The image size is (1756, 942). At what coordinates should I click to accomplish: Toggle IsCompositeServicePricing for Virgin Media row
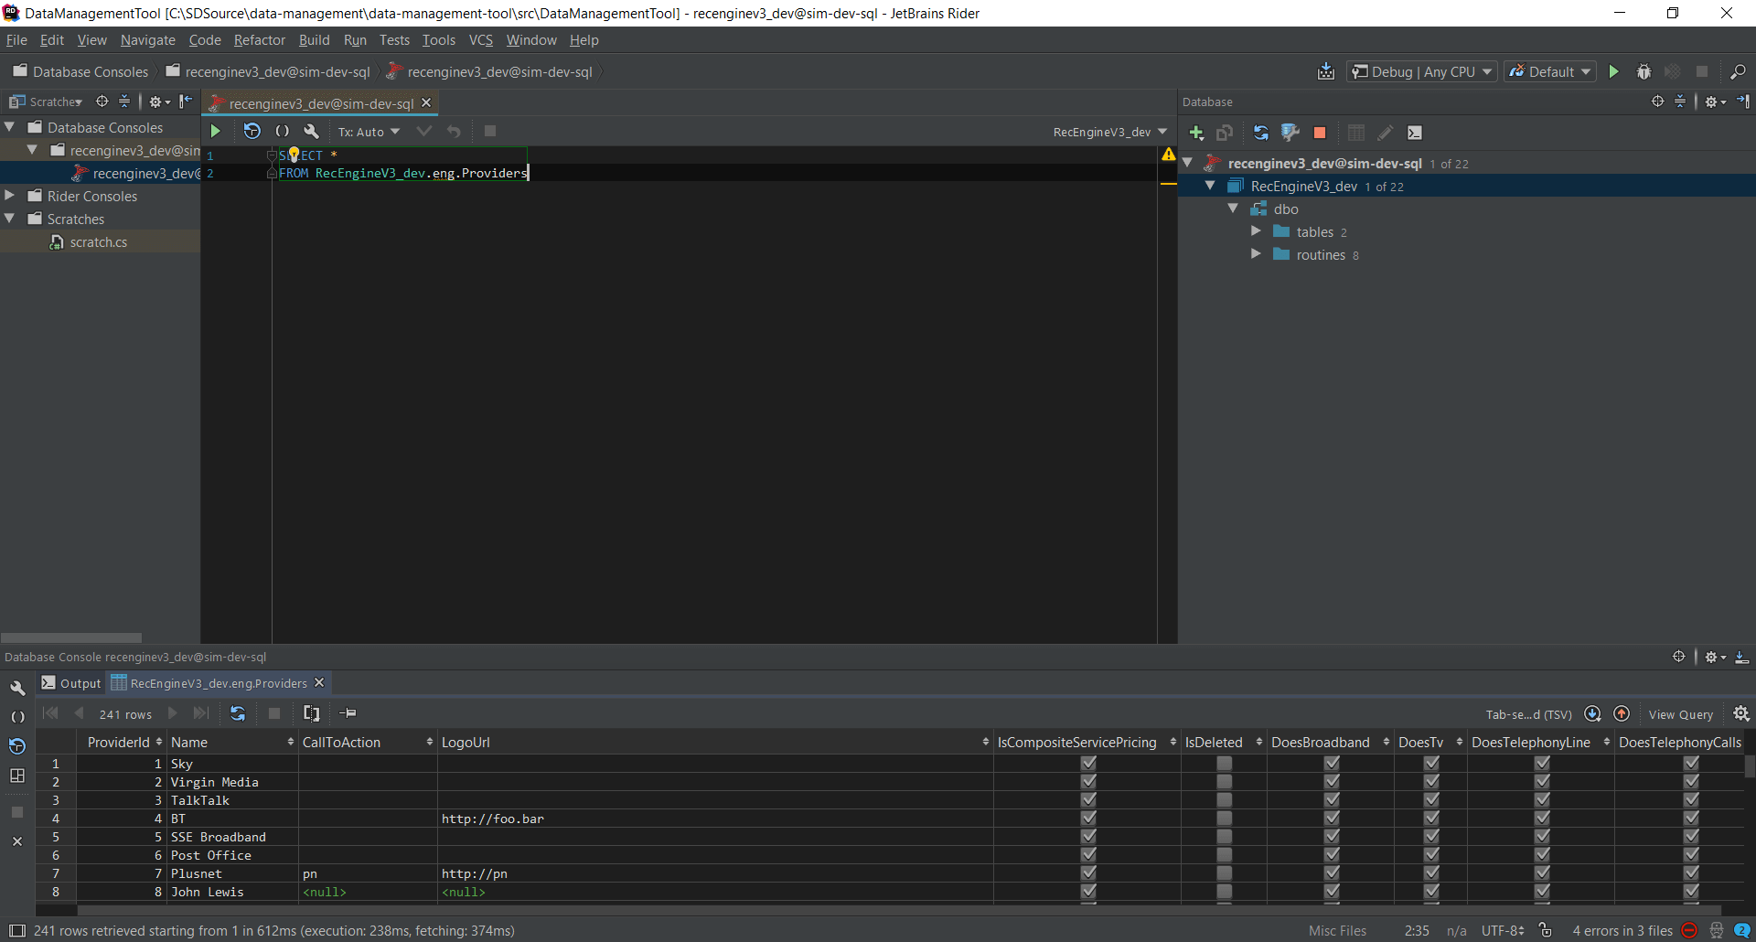point(1088,781)
